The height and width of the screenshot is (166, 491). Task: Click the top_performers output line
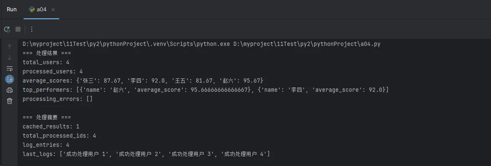click(x=205, y=90)
